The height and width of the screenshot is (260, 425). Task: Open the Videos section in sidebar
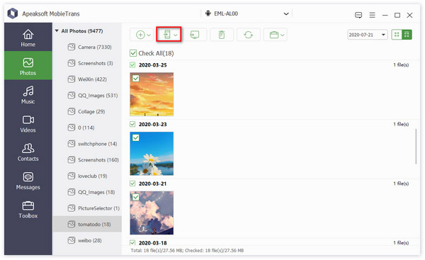pyautogui.click(x=28, y=123)
